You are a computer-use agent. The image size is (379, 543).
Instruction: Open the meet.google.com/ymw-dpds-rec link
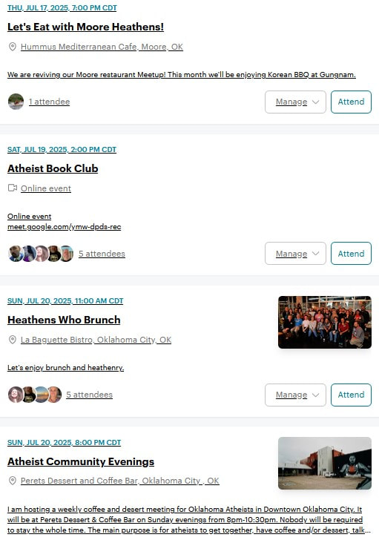click(x=65, y=227)
